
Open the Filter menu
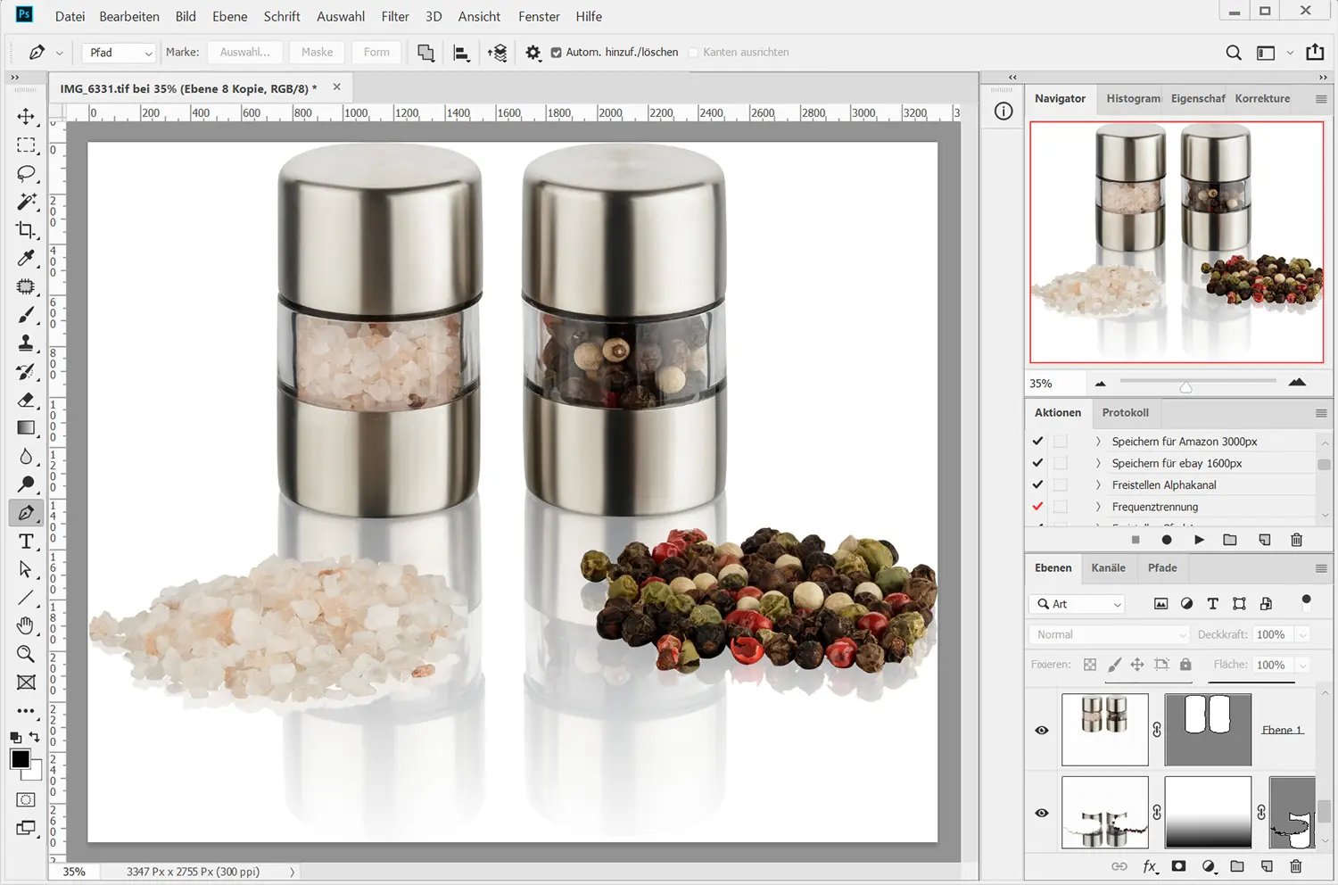click(x=394, y=16)
